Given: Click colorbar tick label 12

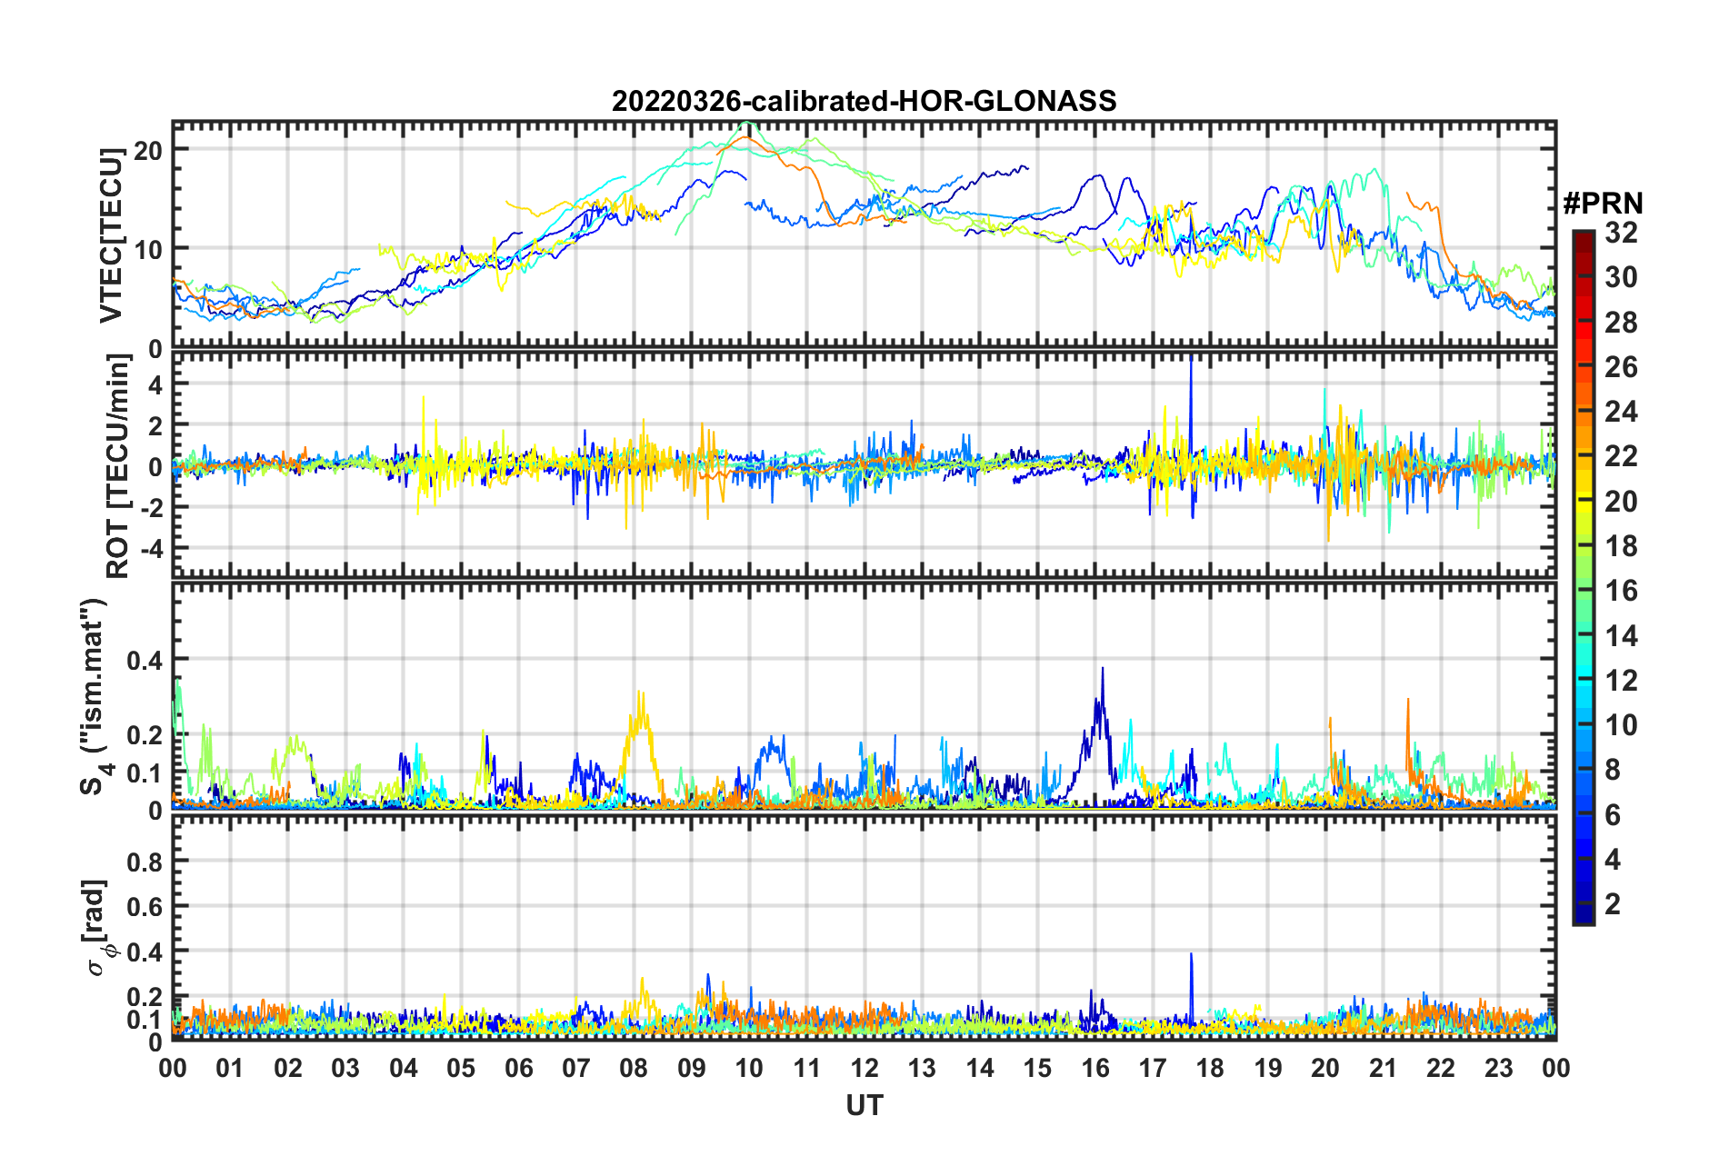Looking at the screenshot, I should click(x=1621, y=681).
